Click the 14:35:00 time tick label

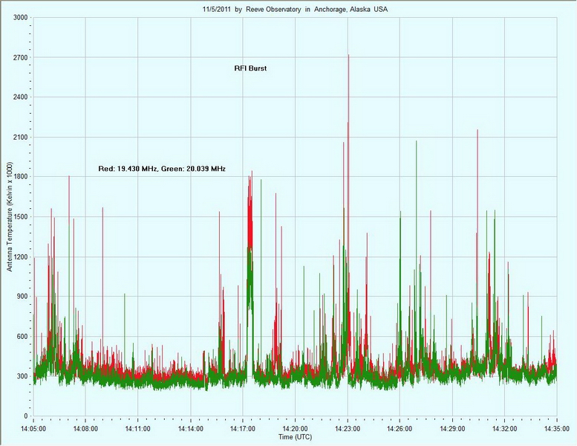(557, 429)
